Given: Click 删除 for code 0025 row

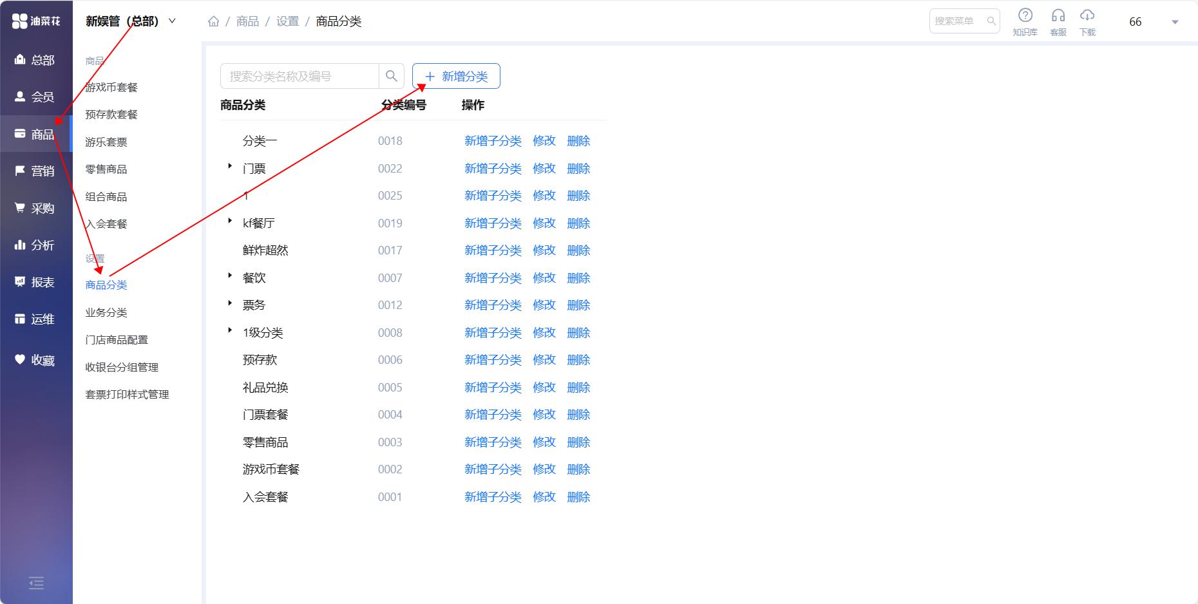Looking at the screenshot, I should (x=578, y=195).
